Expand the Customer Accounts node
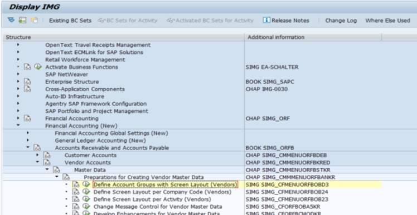This screenshot has height=215, width=417. tap(37, 155)
